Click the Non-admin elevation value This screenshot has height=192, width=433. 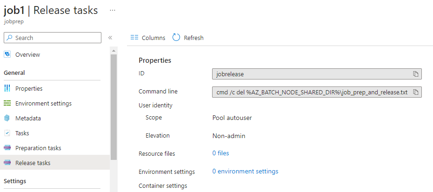point(229,136)
